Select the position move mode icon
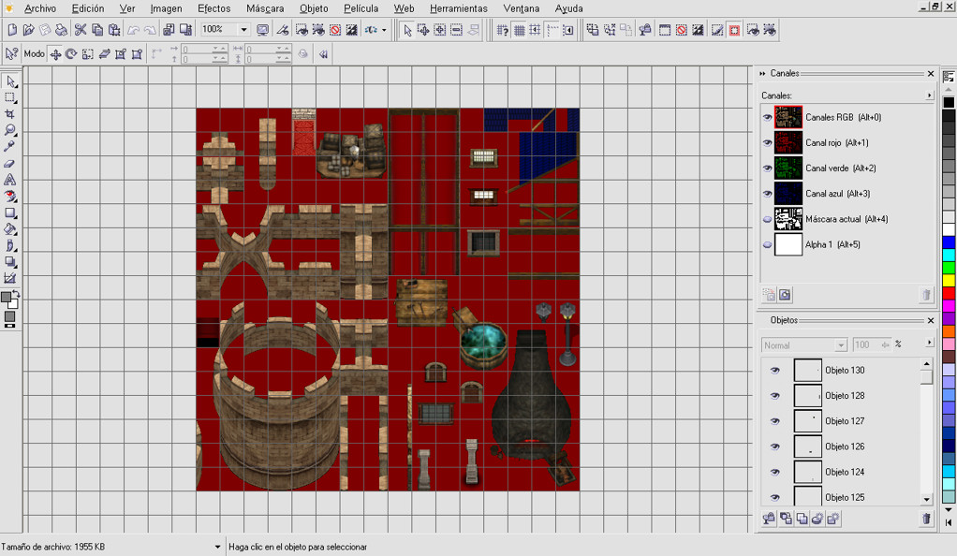957x556 pixels. pyautogui.click(x=55, y=53)
